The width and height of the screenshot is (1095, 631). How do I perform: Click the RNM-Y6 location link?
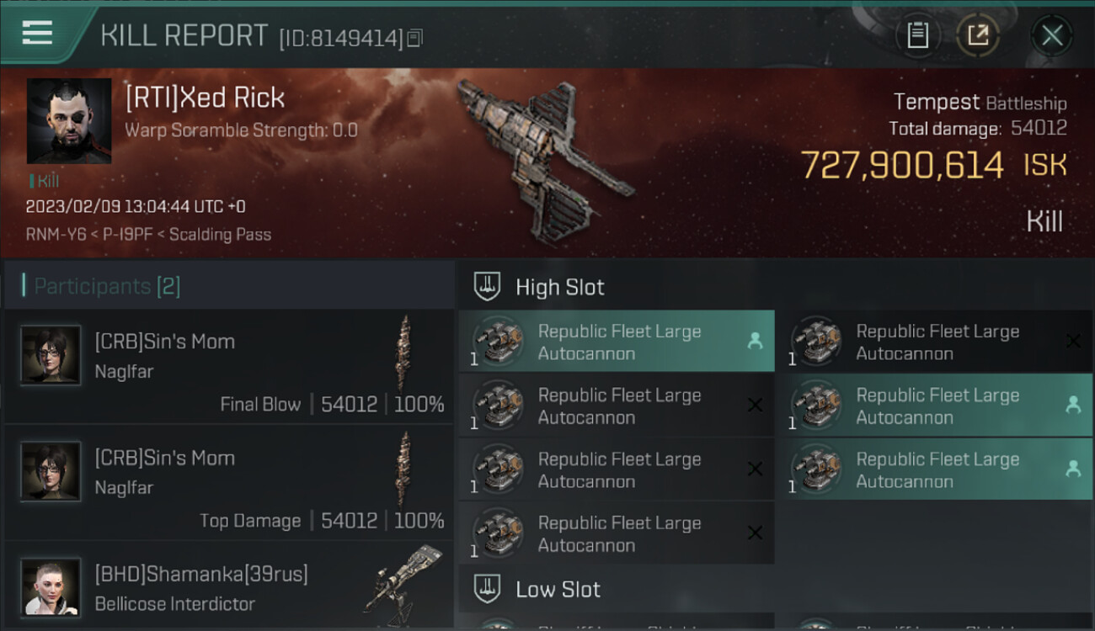56,235
